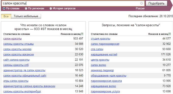Click inside the салон красоты search field

coord(72,3)
